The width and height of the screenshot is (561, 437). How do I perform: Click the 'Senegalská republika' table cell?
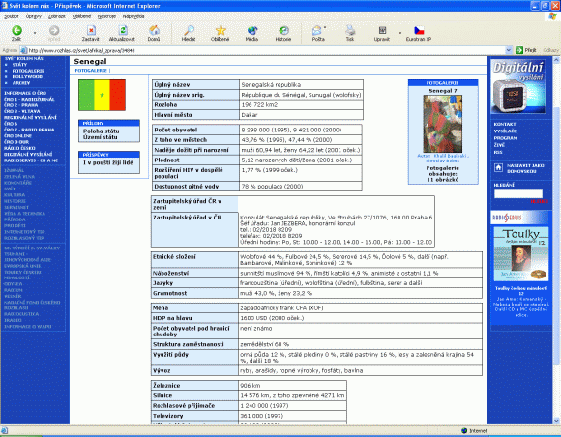pyautogui.click(x=301, y=85)
